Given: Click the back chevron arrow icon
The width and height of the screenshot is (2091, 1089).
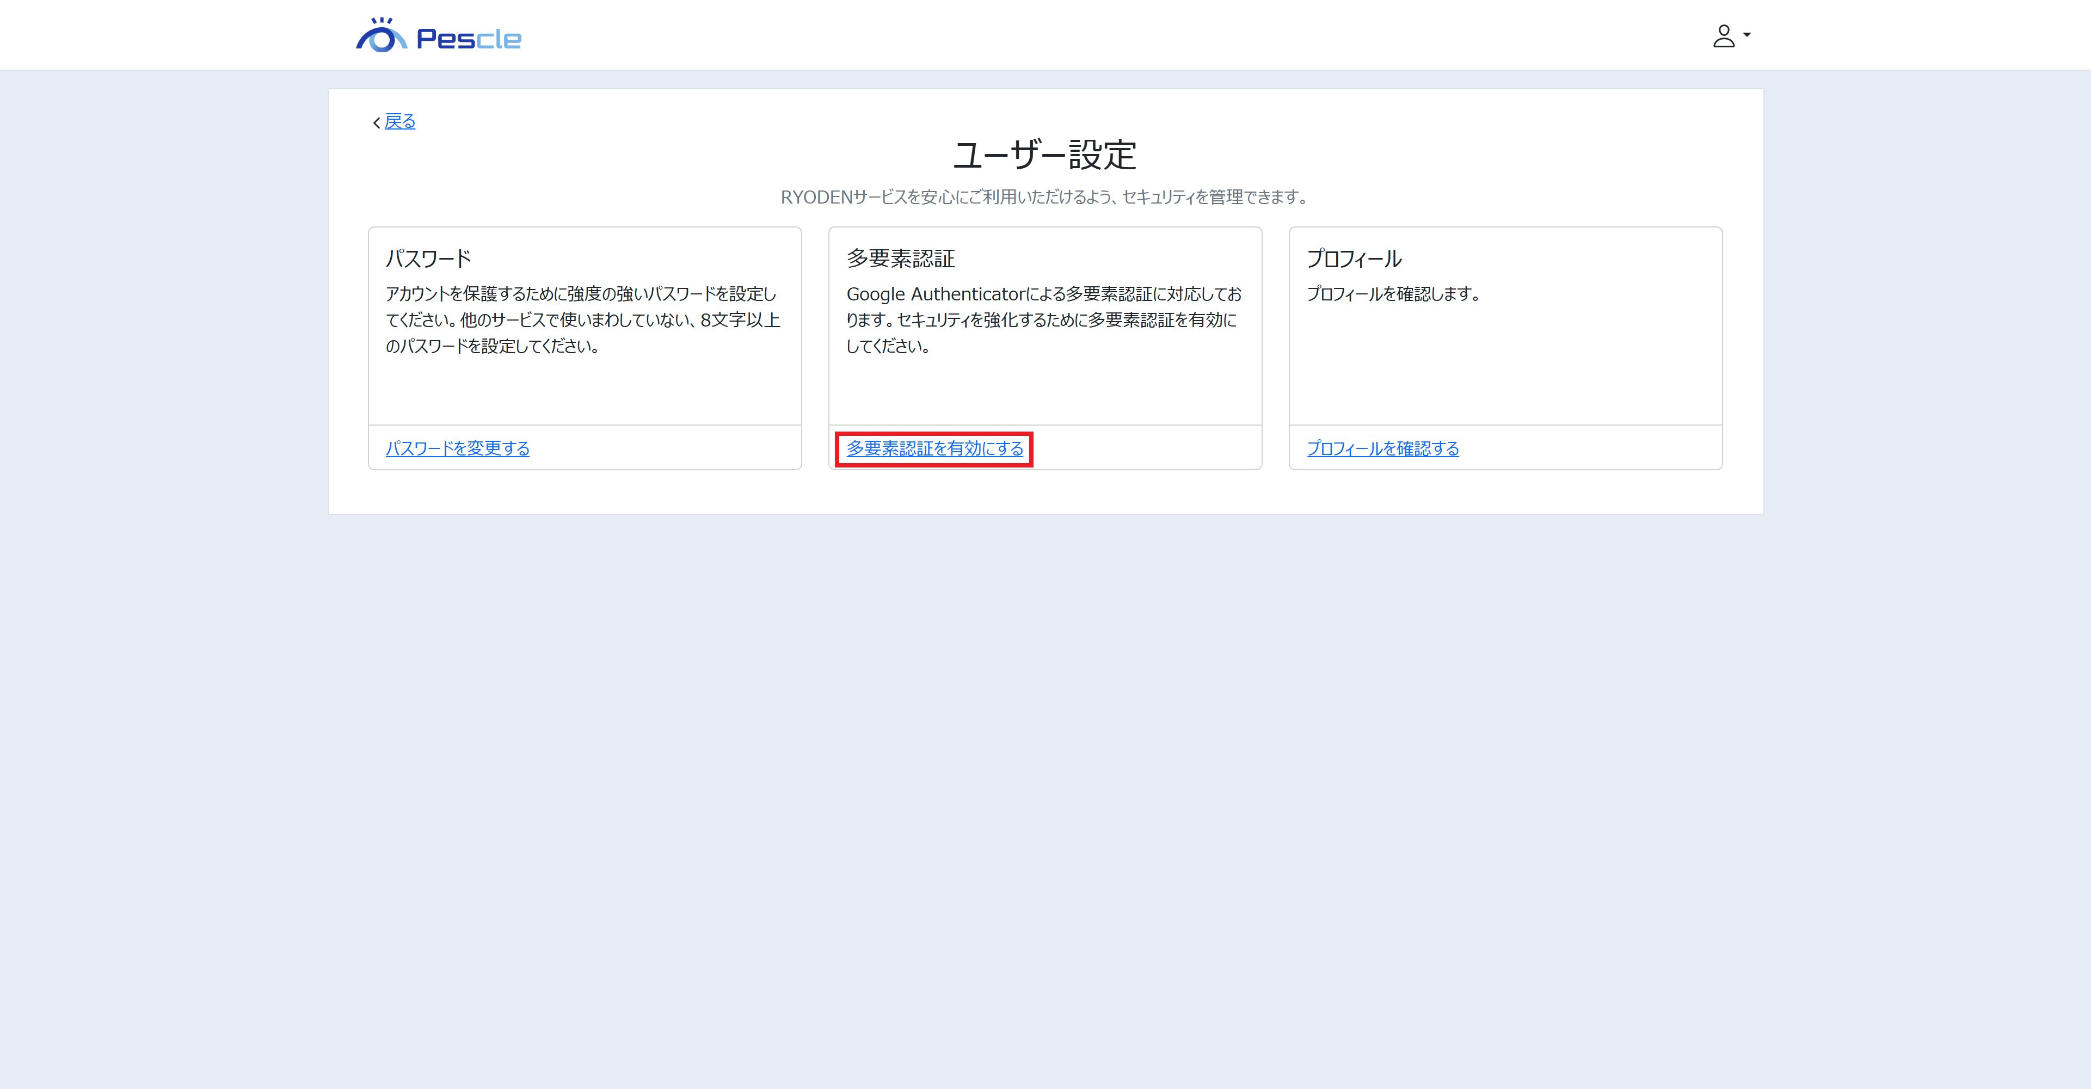Looking at the screenshot, I should (377, 122).
